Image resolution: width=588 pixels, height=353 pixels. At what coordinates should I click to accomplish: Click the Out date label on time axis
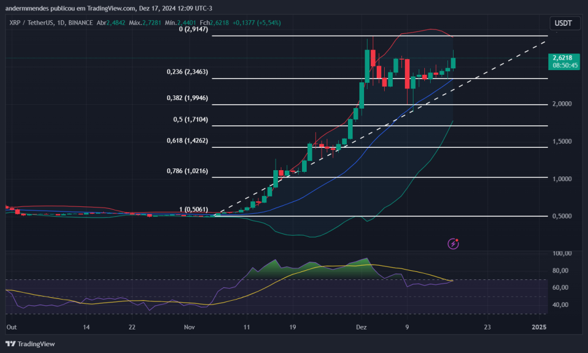(x=11, y=327)
